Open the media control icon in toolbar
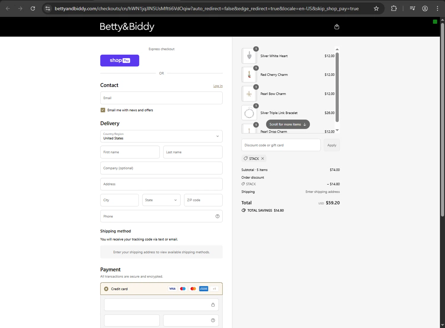The height and width of the screenshot is (328, 445). pyautogui.click(x=412, y=9)
